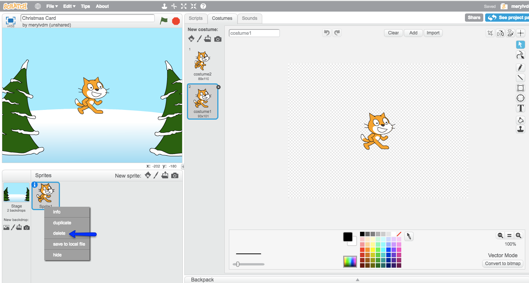Paint a new sprite
This screenshot has width=529, height=283.
click(x=156, y=175)
